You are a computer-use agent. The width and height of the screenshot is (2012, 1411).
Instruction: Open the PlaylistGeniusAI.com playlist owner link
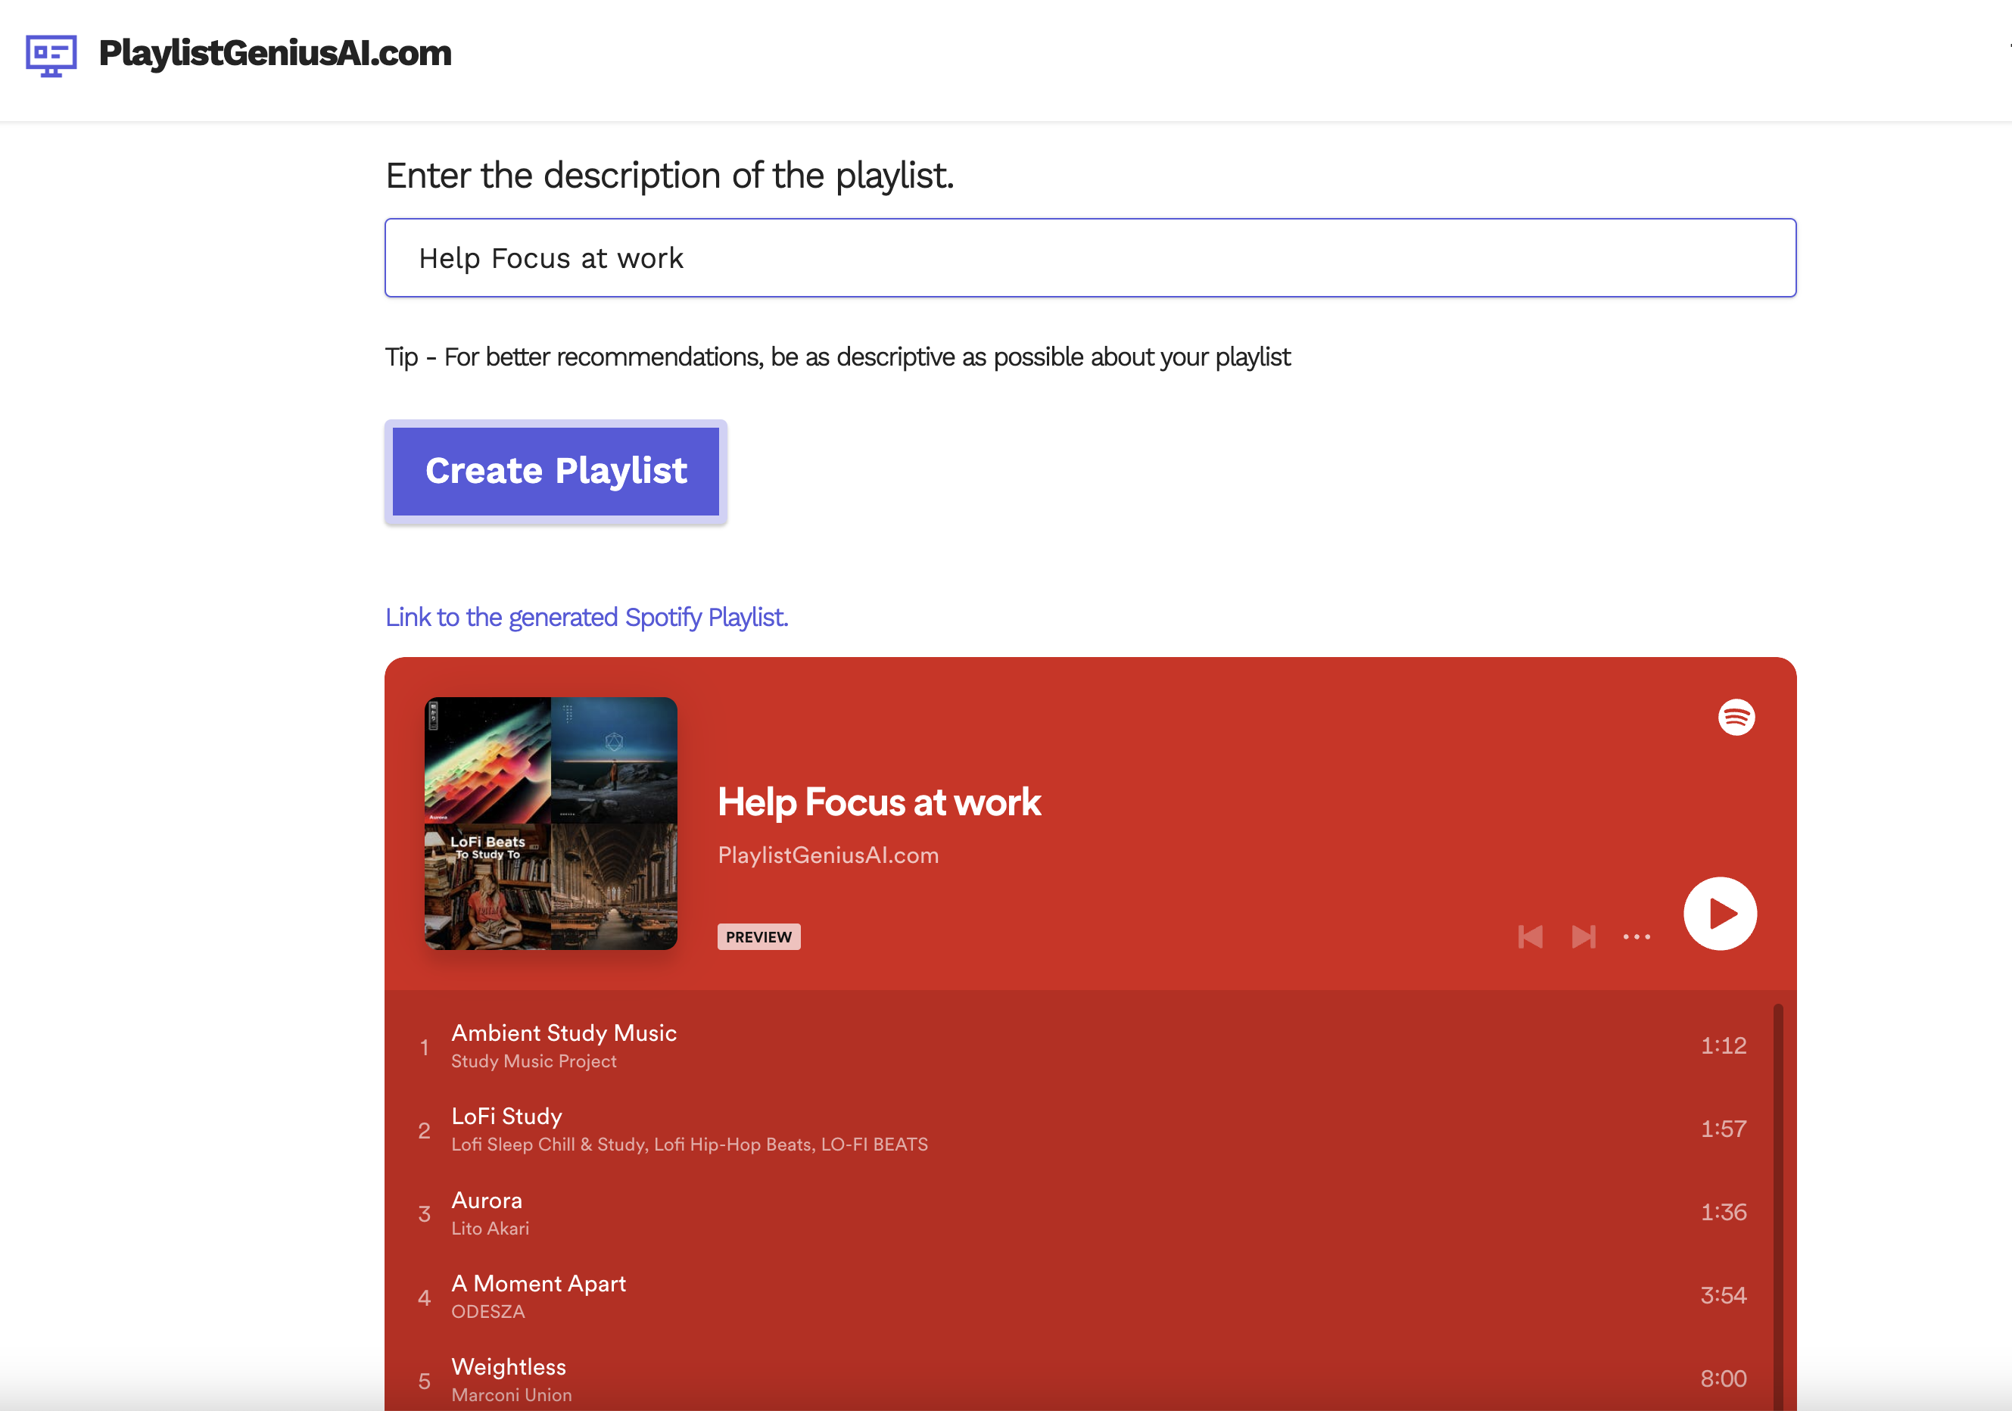tap(828, 855)
